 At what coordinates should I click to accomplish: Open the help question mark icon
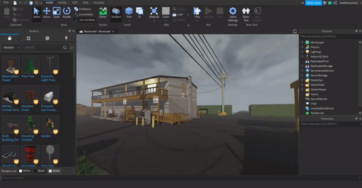[325, 3]
